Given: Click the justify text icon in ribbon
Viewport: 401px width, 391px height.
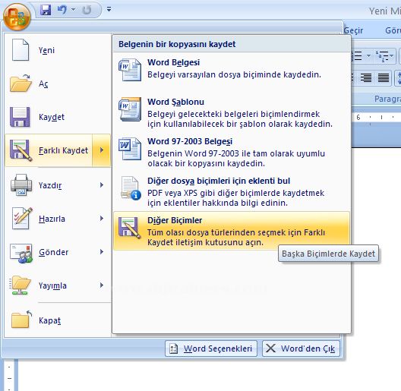Looking at the screenshot, I should 384,77.
